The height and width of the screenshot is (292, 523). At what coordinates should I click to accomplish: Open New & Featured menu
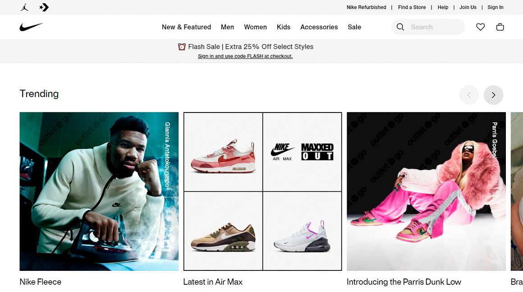click(187, 27)
